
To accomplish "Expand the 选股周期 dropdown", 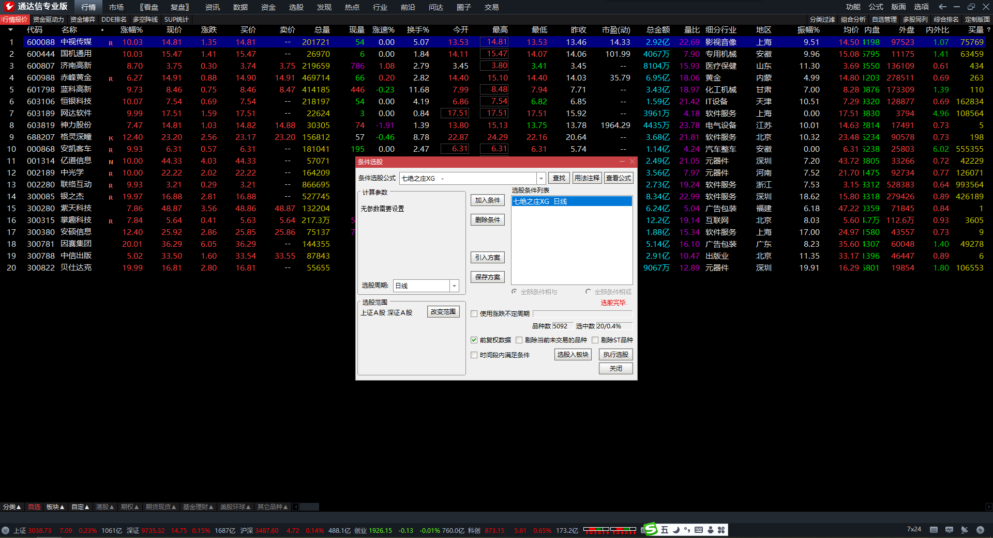I will coord(454,286).
